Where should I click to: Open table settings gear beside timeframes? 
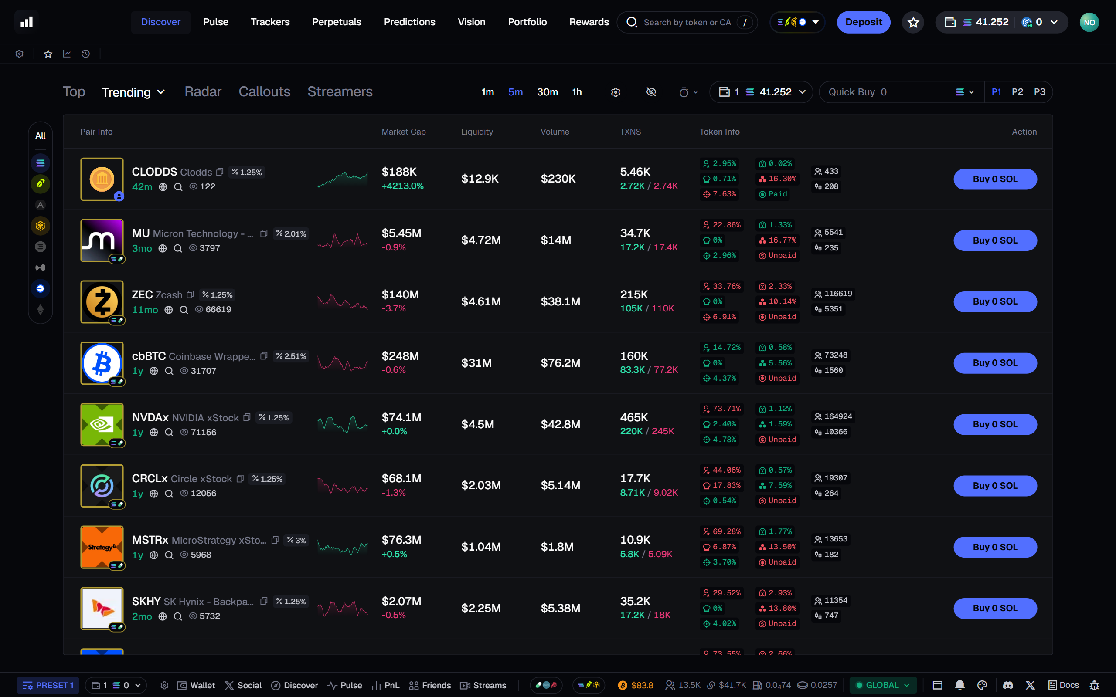pos(616,92)
